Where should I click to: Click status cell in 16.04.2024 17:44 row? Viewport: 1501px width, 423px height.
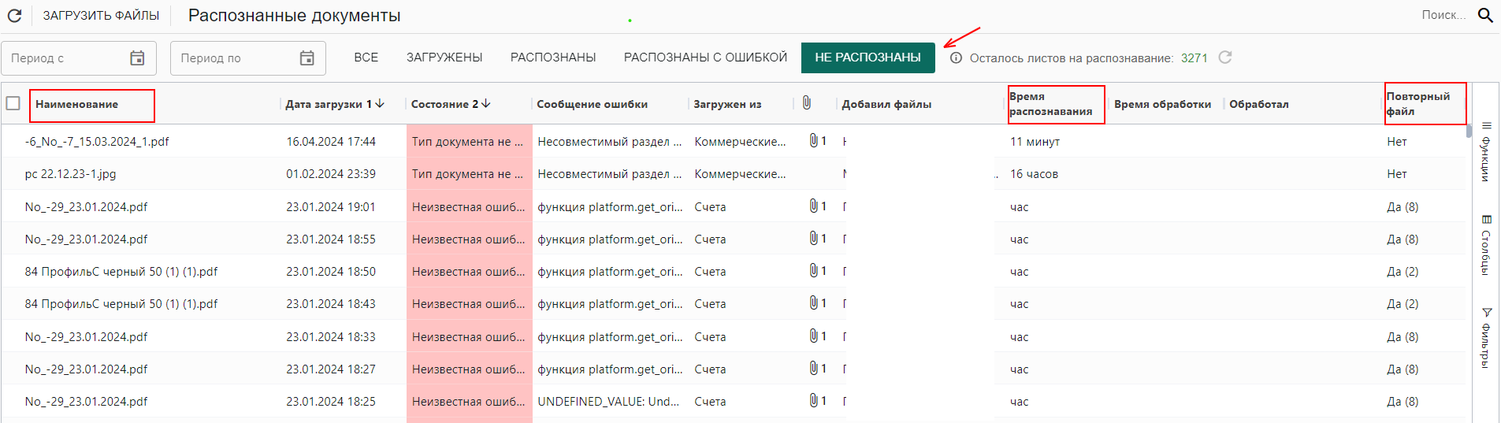point(470,142)
